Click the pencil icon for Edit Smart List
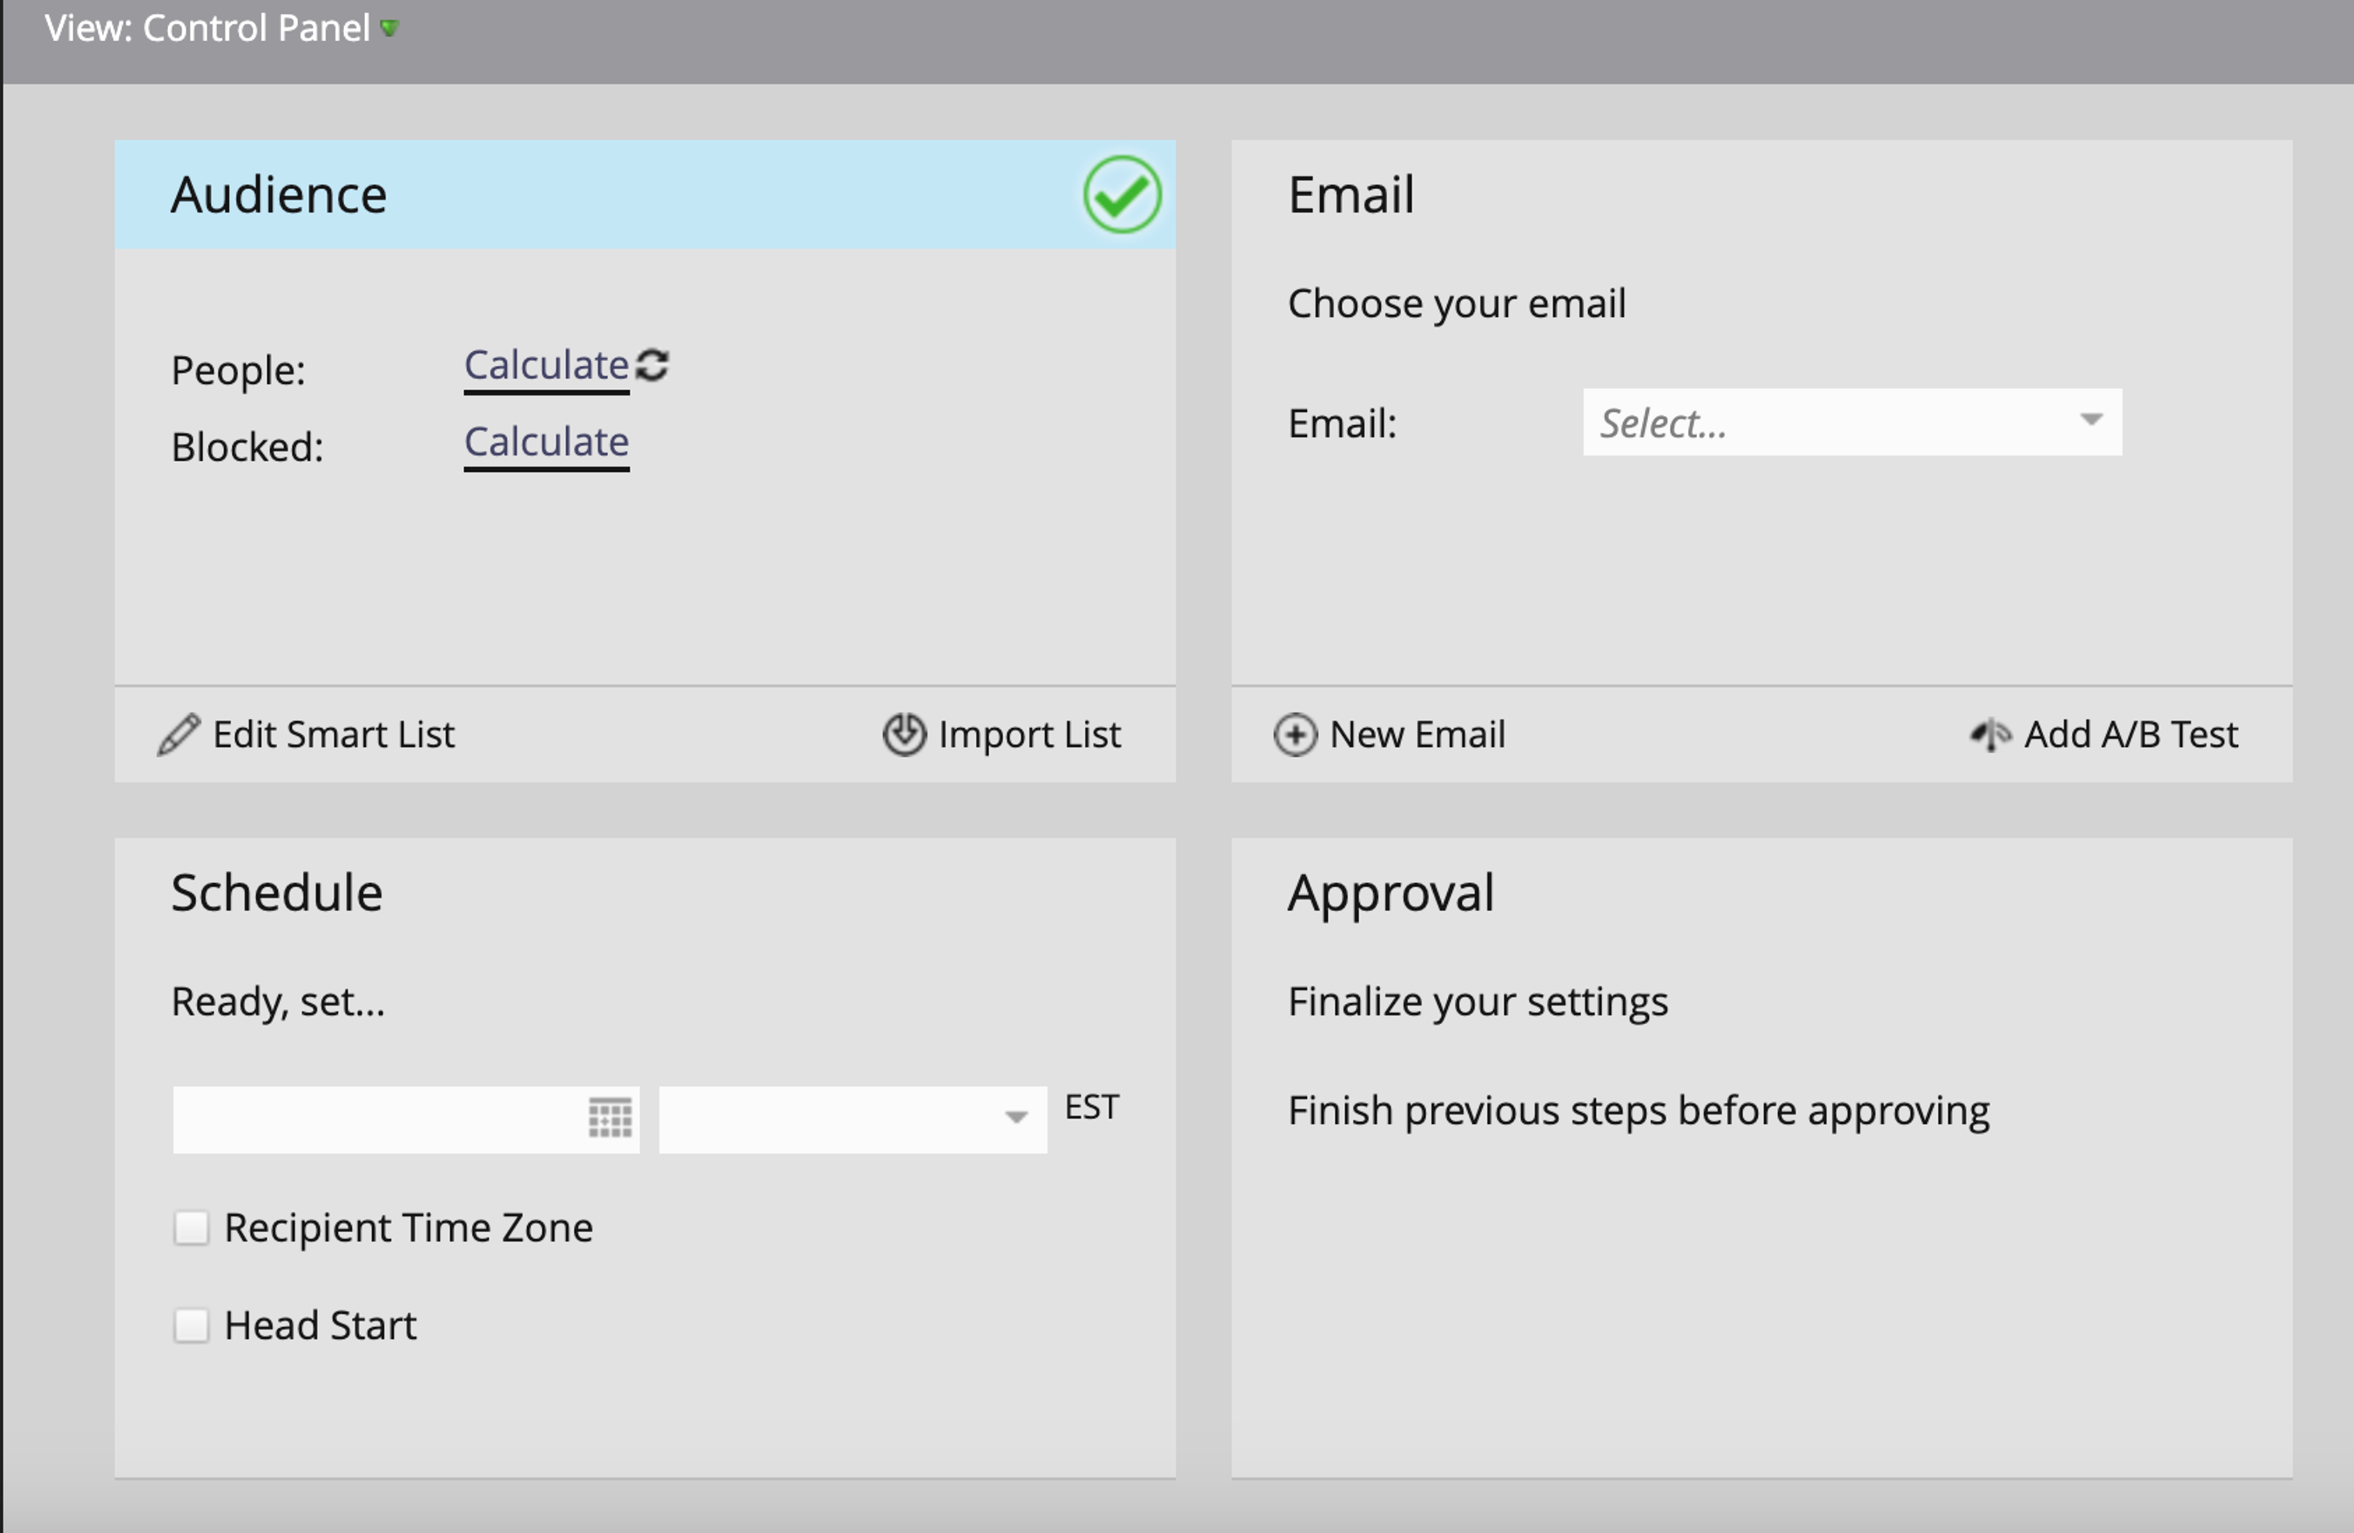The height and width of the screenshot is (1533, 2354). (x=178, y=735)
